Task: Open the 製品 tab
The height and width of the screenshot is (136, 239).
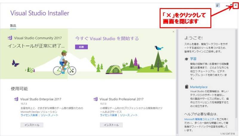Action: coord(13,25)
